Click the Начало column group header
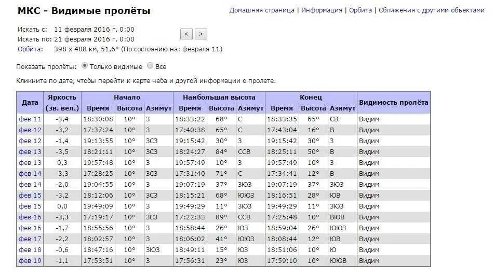494x278 pixels. 127,97
